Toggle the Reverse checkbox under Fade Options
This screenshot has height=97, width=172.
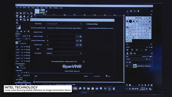18,78
